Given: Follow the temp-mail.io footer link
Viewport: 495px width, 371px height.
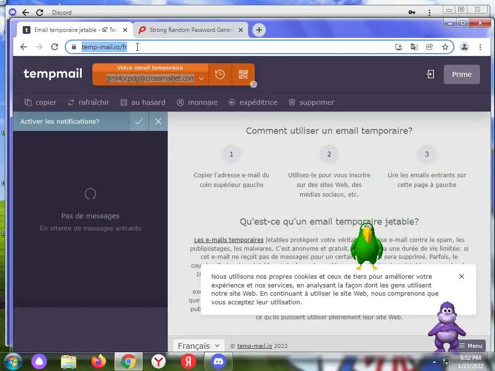Looking at the screenshot, I should click(254, 346).
